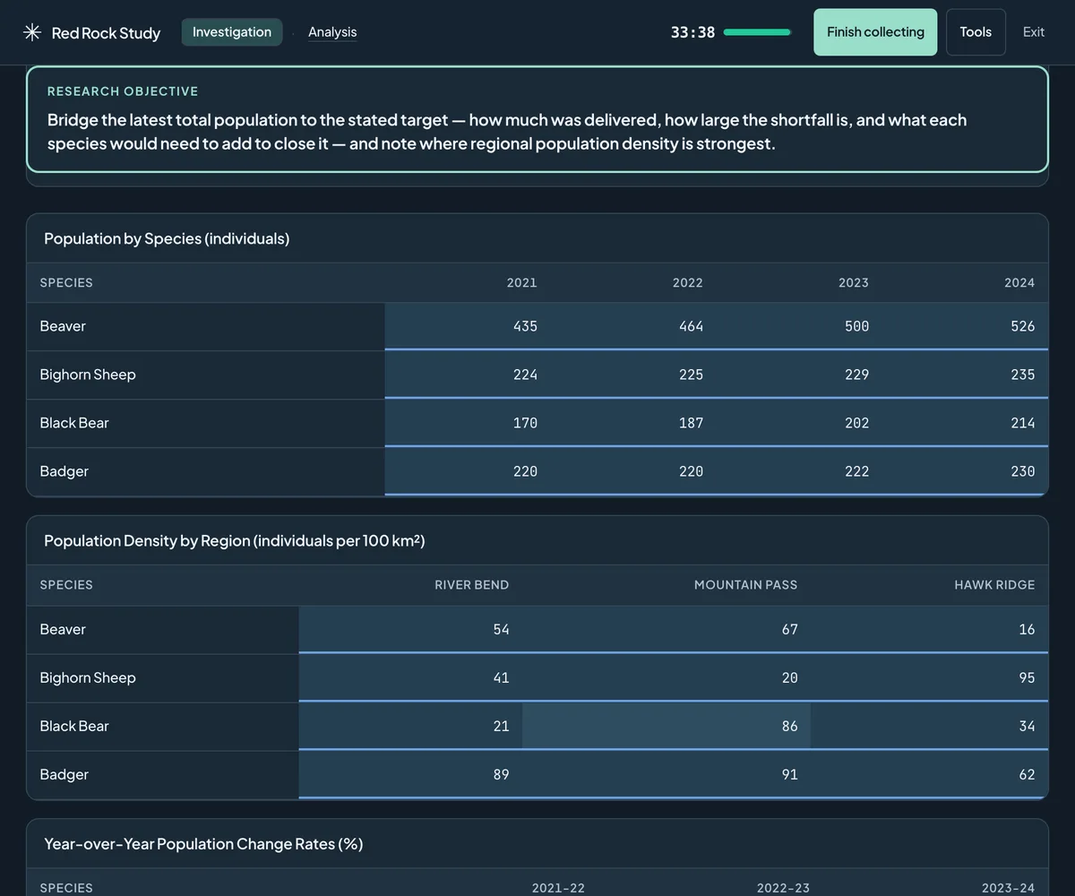Screen dimensions: 1075x896
Task: Open the Analysis tab
Action: 332,32
